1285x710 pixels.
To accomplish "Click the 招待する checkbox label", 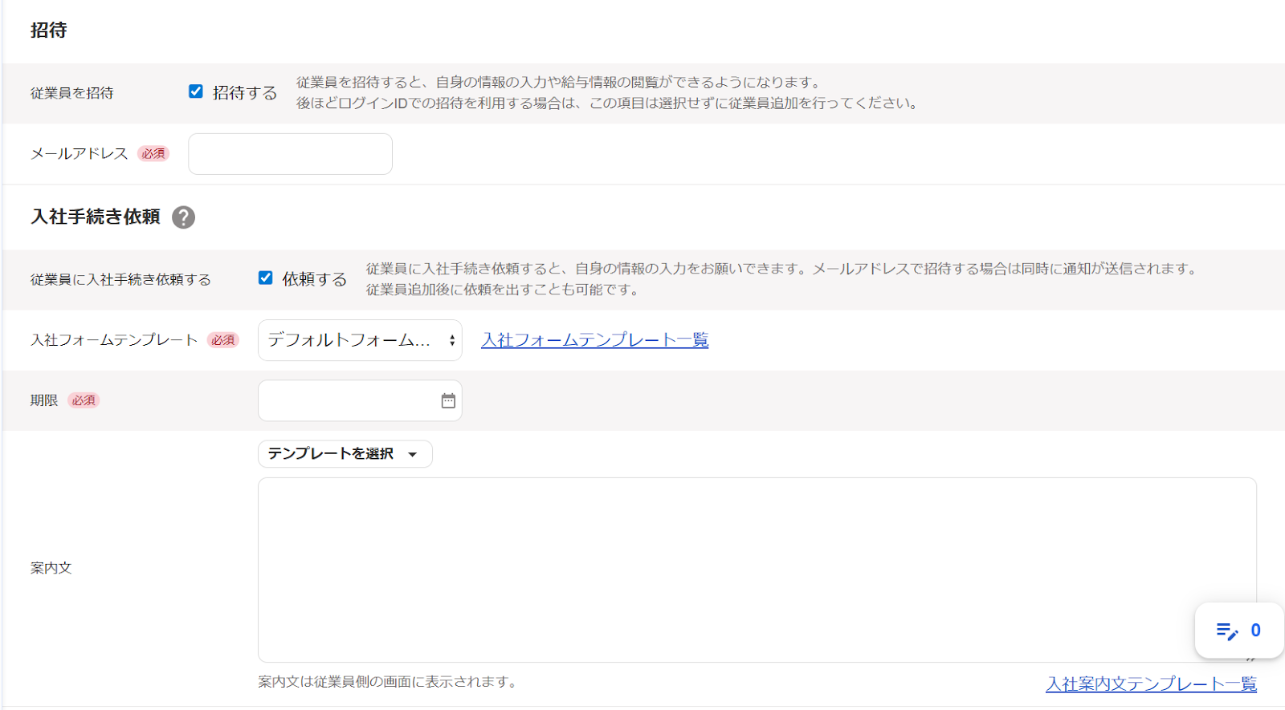I will 245,93.
